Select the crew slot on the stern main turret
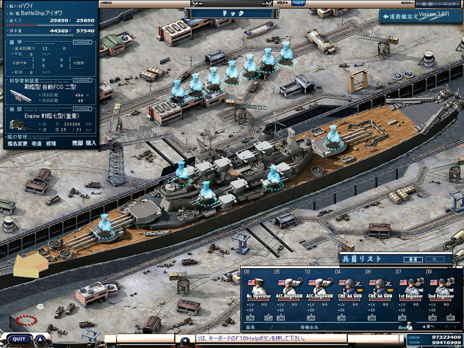Screen dimensions: 464x348 (334, 137)
